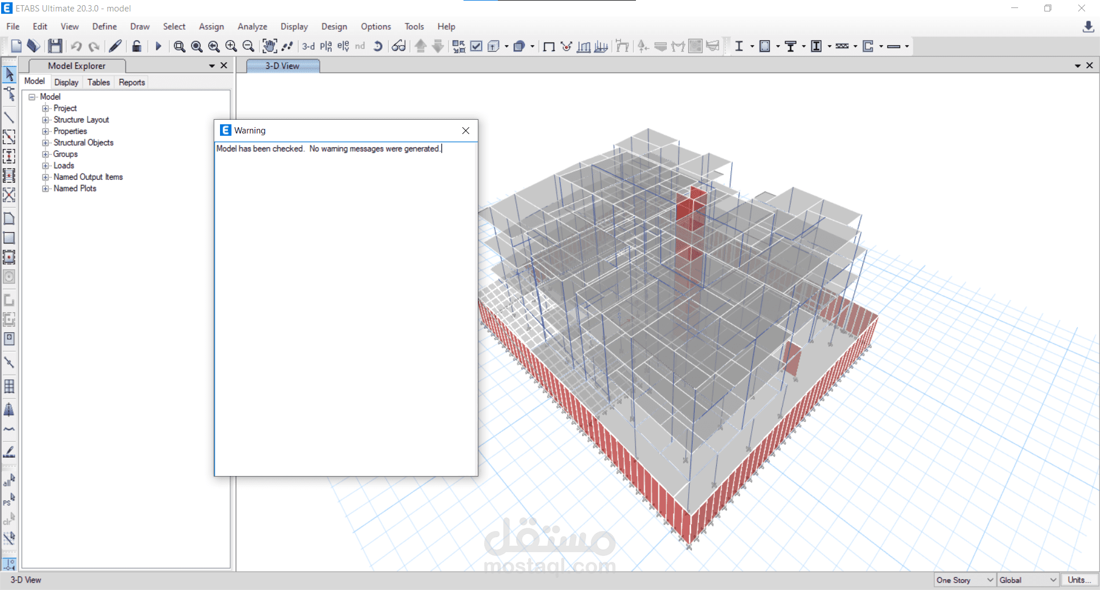Open the Set Display Options checkbox icon
1100x590 pixels.
pos(476,46)
